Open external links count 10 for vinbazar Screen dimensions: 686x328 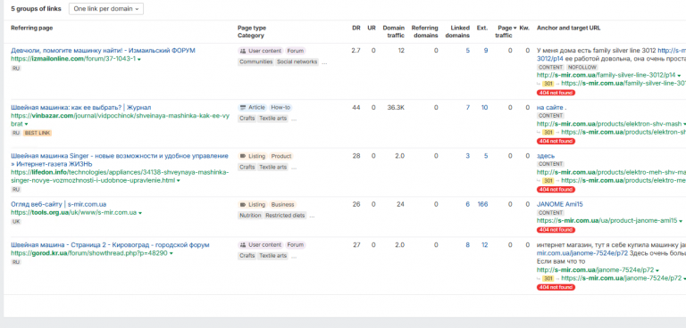484,108
